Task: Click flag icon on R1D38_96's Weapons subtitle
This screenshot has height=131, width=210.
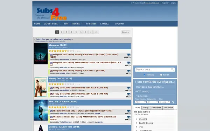Action: coord(51,71)
